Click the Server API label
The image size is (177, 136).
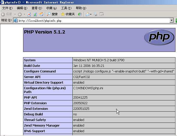pos(32,77)
